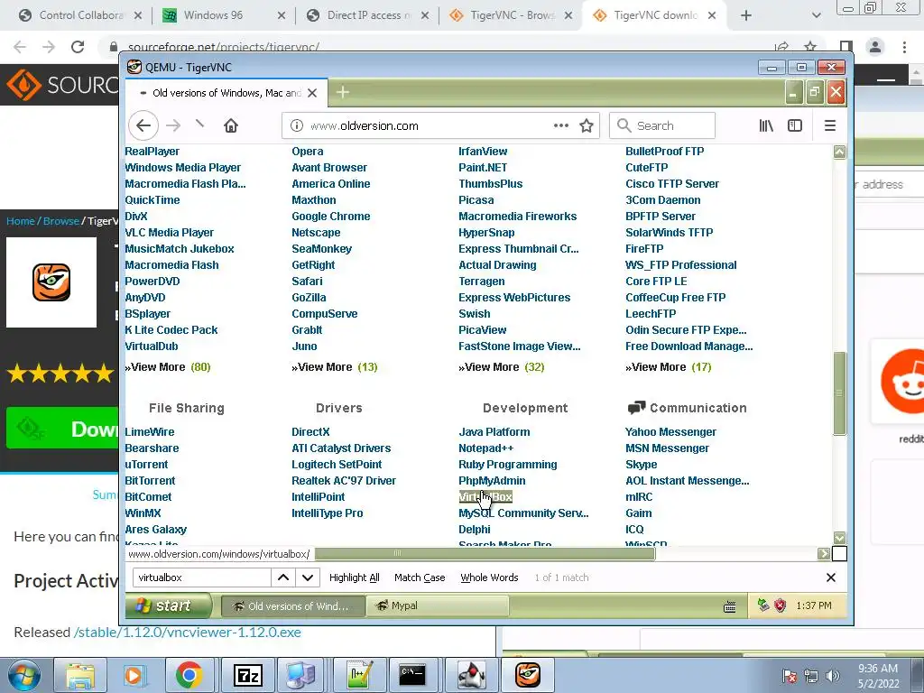The image size is (924, 693).
Task: Open the Google Chrome link on oldversion
Action: 330,217
